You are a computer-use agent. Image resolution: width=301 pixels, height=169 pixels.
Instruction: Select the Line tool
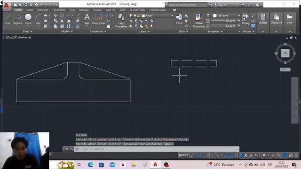(x=8, y=19)
